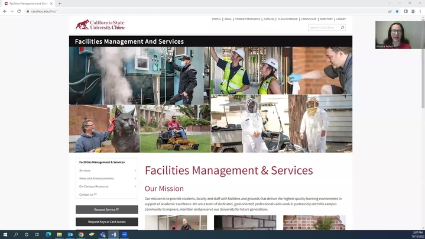
Task: Click the search magnifier icon beside Search Chico State
Action: (342, 27)
